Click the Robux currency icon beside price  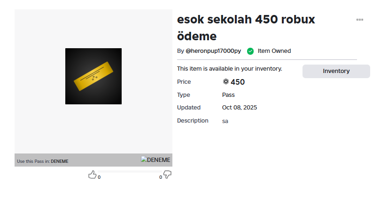[x=226, y=82]
